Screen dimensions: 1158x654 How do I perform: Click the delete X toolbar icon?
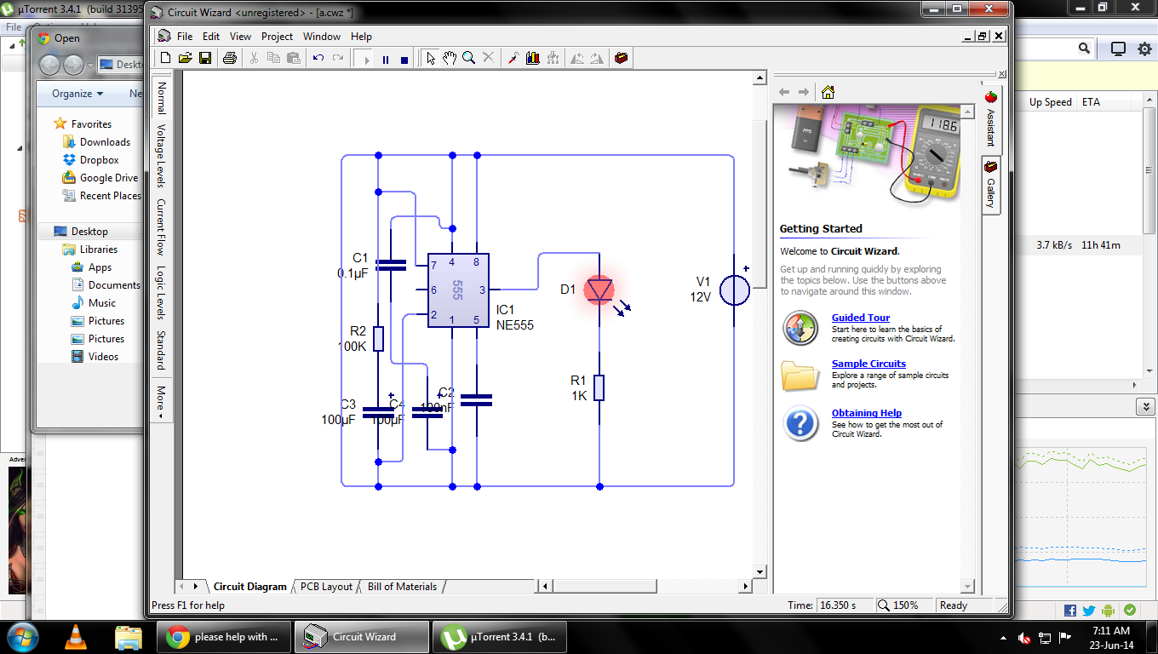(488, 58)
